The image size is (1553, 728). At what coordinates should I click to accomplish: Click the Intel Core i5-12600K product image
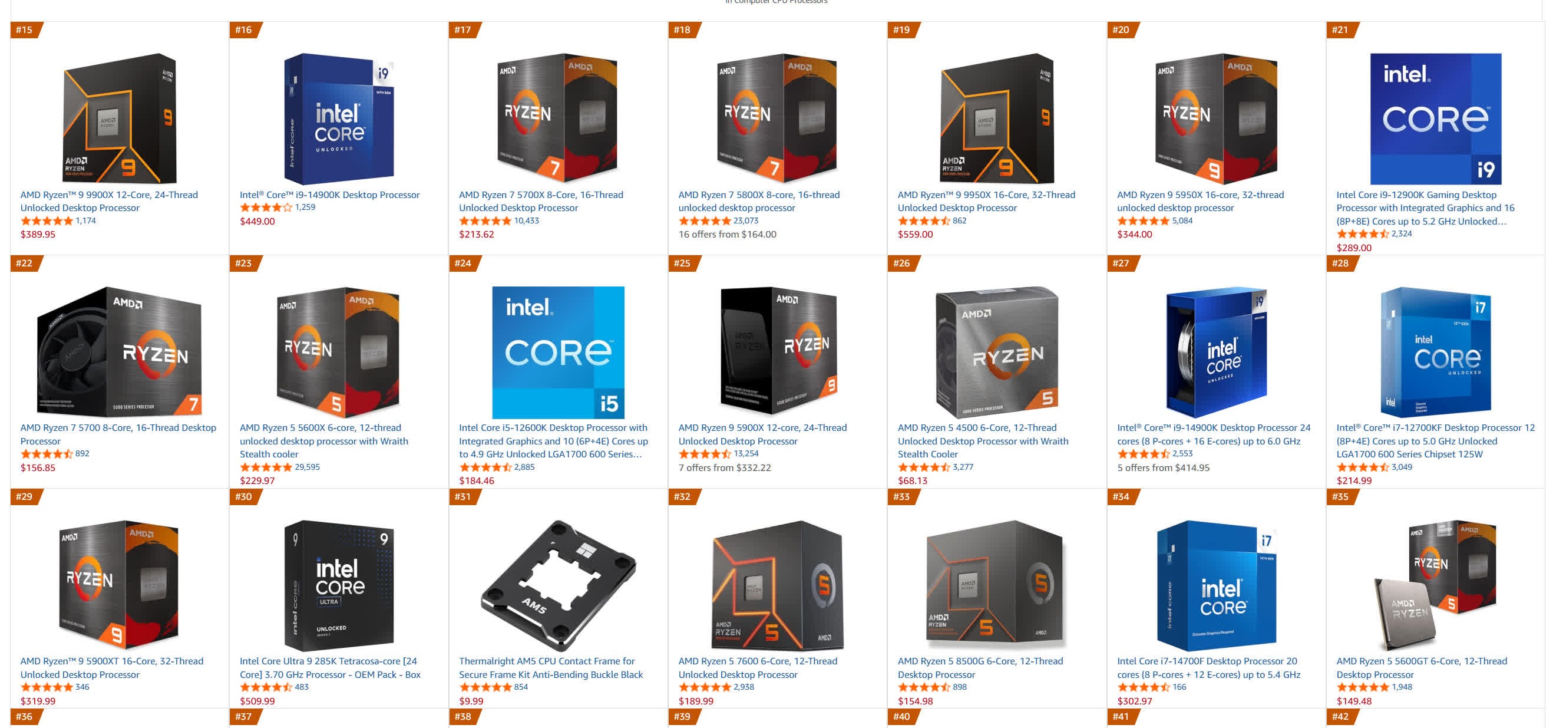(x=559, y=353)
